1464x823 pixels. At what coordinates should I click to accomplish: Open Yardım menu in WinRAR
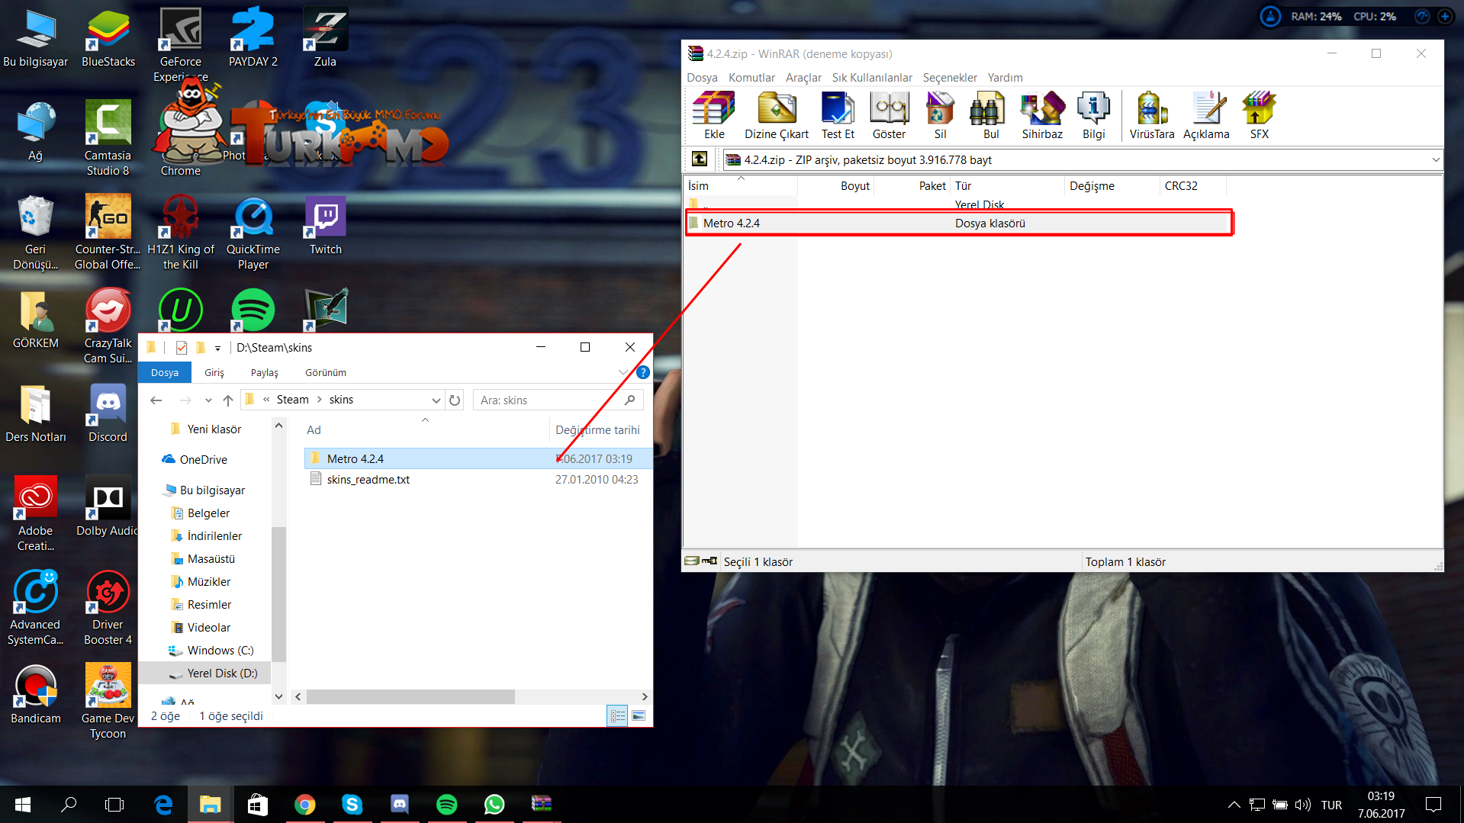pyautogui.click(x=1005, y=78)
